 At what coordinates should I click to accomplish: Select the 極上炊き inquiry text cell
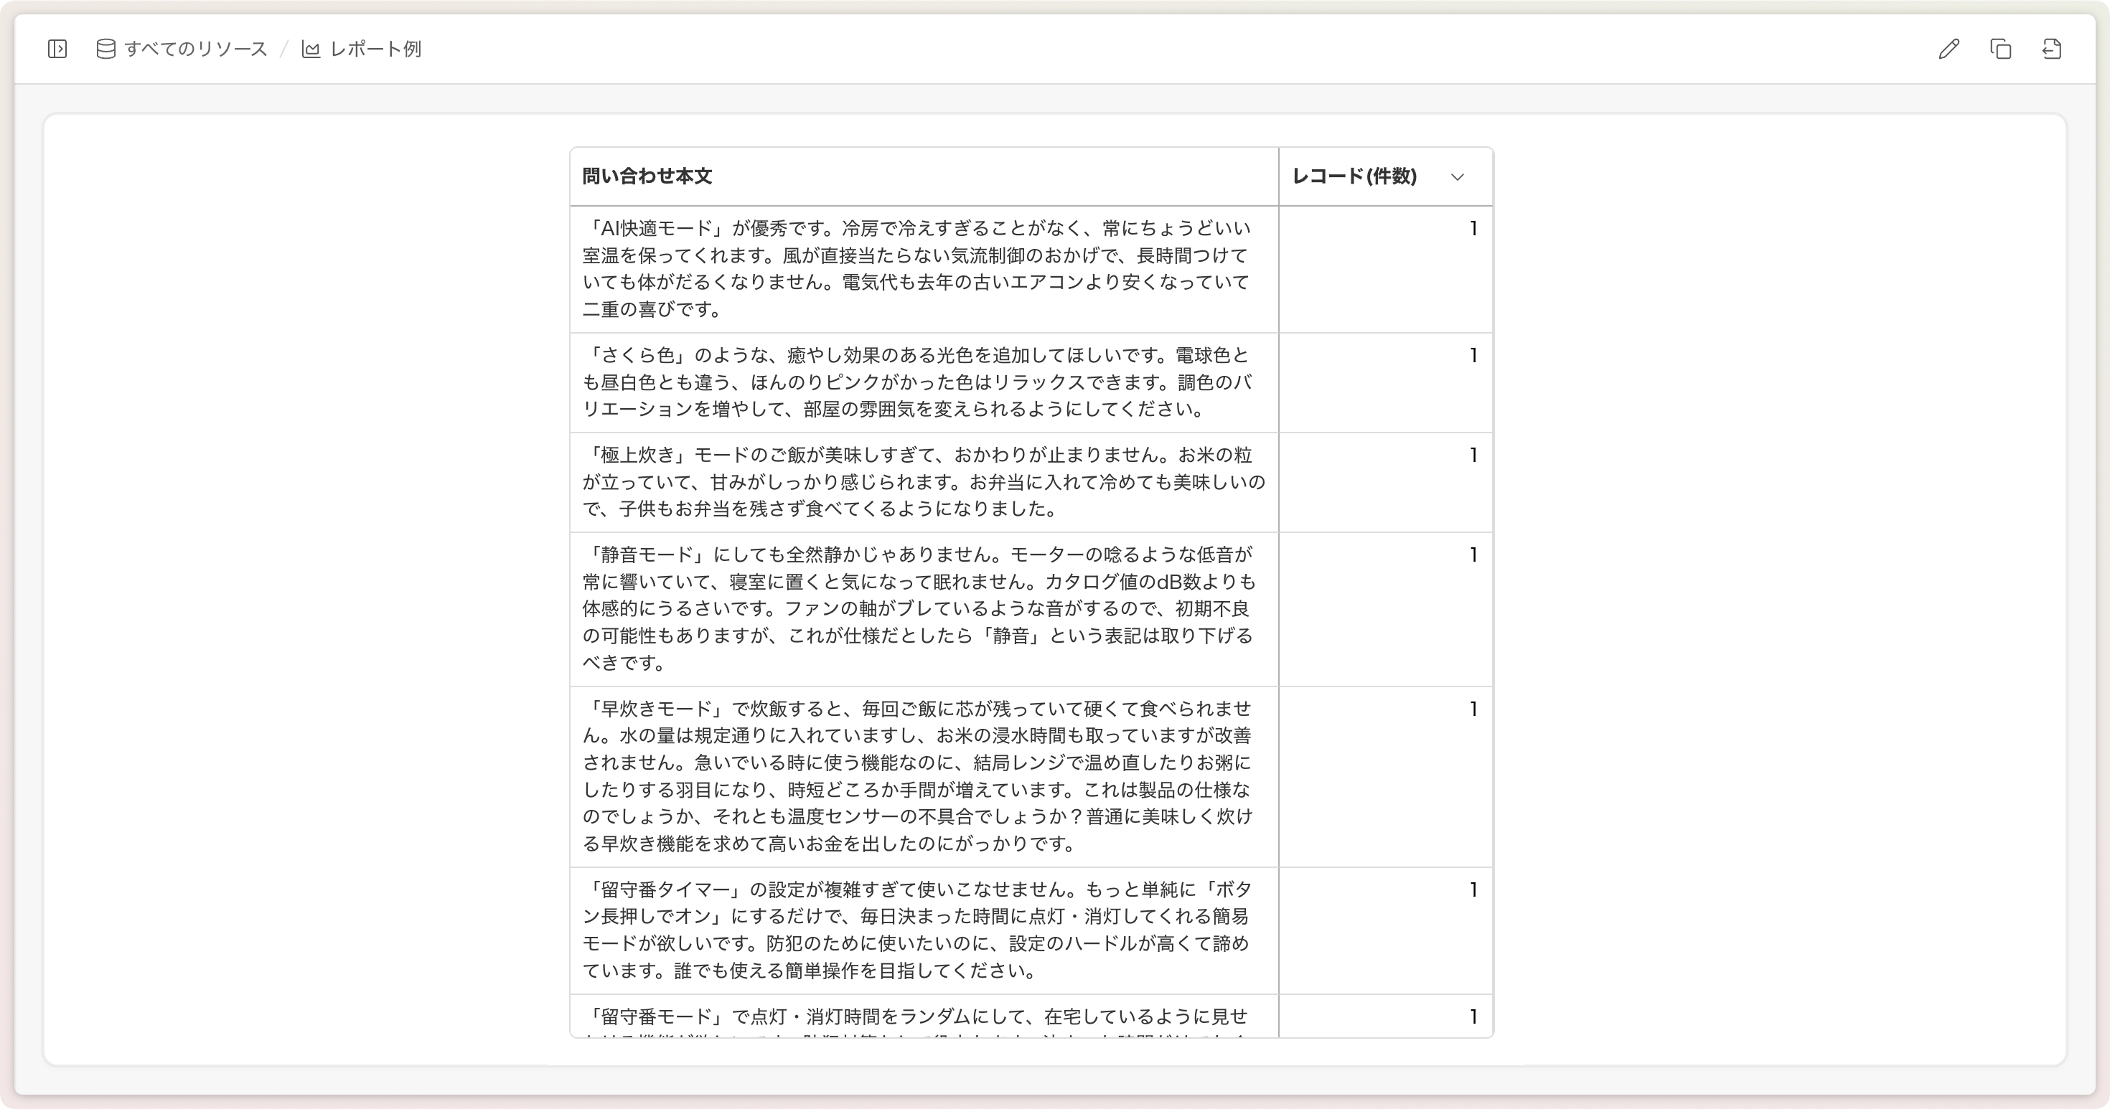tap(924, 482)
